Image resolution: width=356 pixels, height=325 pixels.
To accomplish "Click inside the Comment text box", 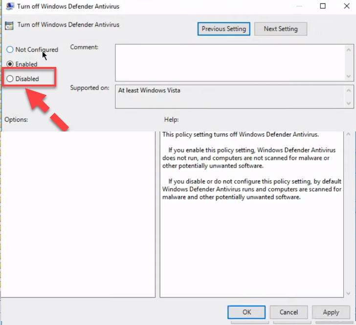I will (x=230, y=63).
